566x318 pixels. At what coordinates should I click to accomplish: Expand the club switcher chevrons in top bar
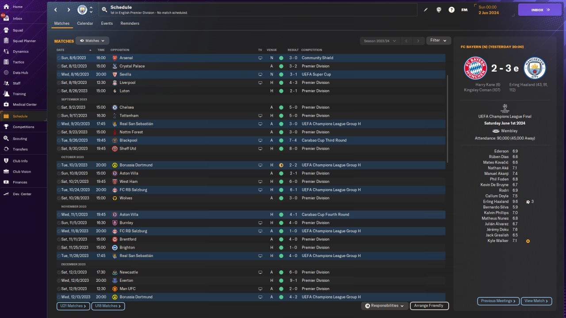(x=91, y=10)
